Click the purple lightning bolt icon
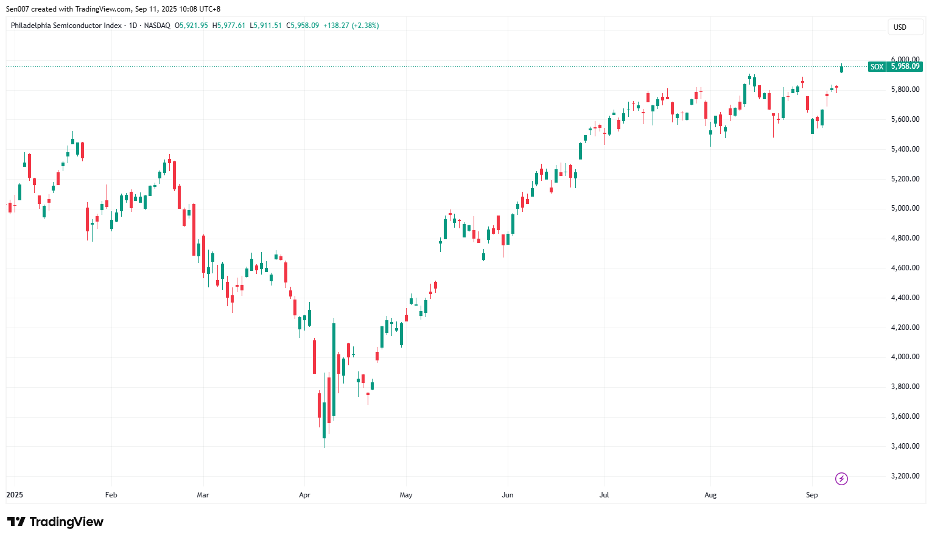Image resolution: width=932 pixels, height=540 pixels. point(841,479)
